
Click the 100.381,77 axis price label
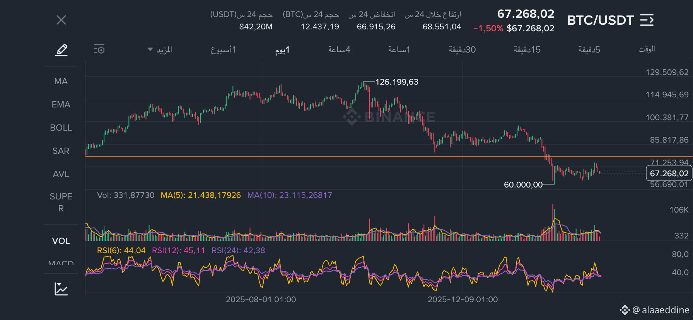pos(667,117)
